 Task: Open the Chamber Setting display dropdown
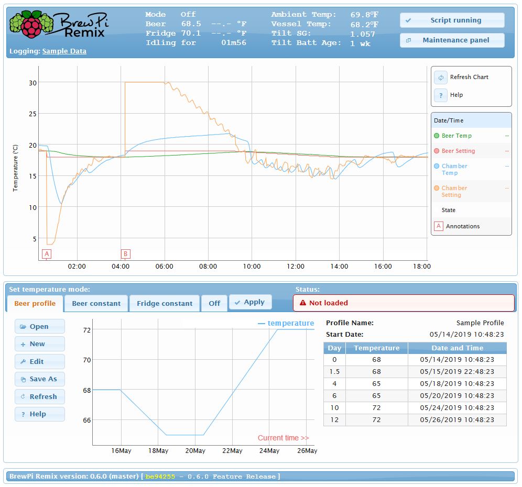(507, 188)
